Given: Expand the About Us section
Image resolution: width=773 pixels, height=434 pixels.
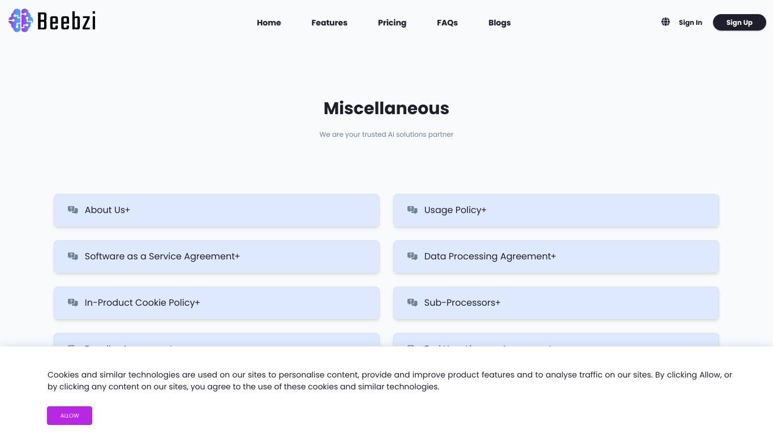Looking at the screenshot, I should tap(217, 210).
